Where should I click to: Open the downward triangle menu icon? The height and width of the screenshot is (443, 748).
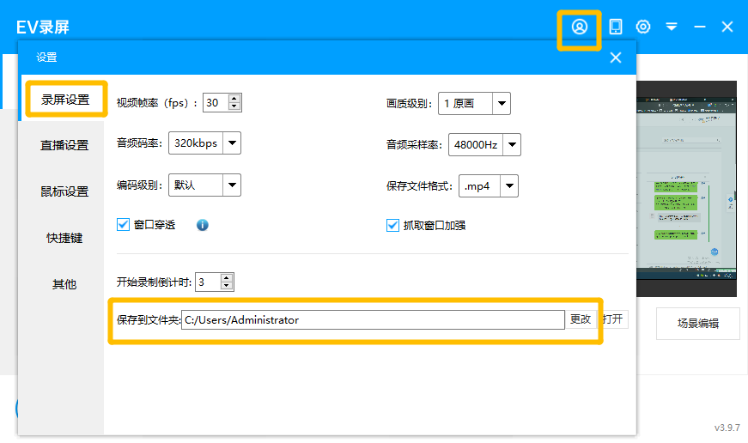[672, 27]
